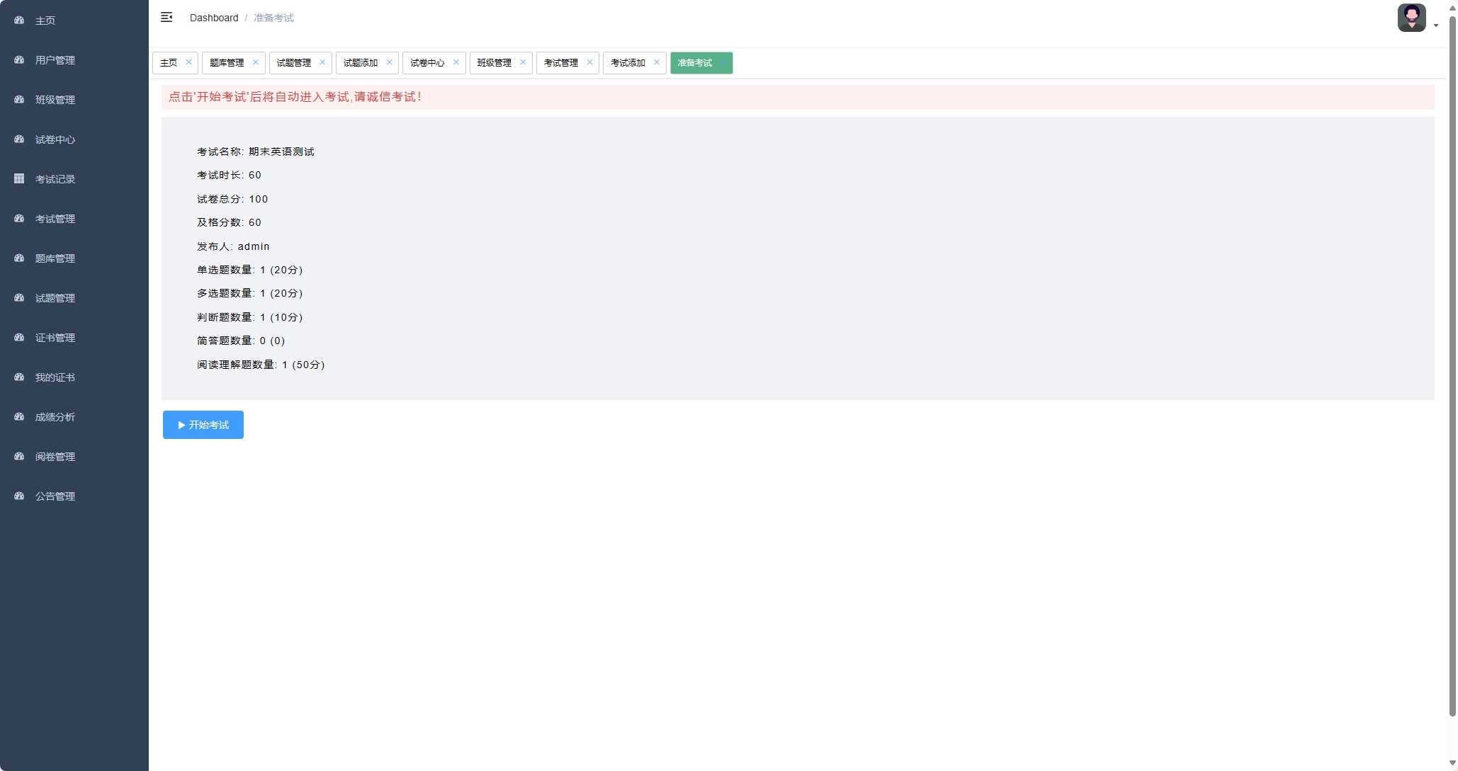Screen dimensions: 1458x771
Task: Click the icon beside 成绩分析
Action: coord(19,417)
